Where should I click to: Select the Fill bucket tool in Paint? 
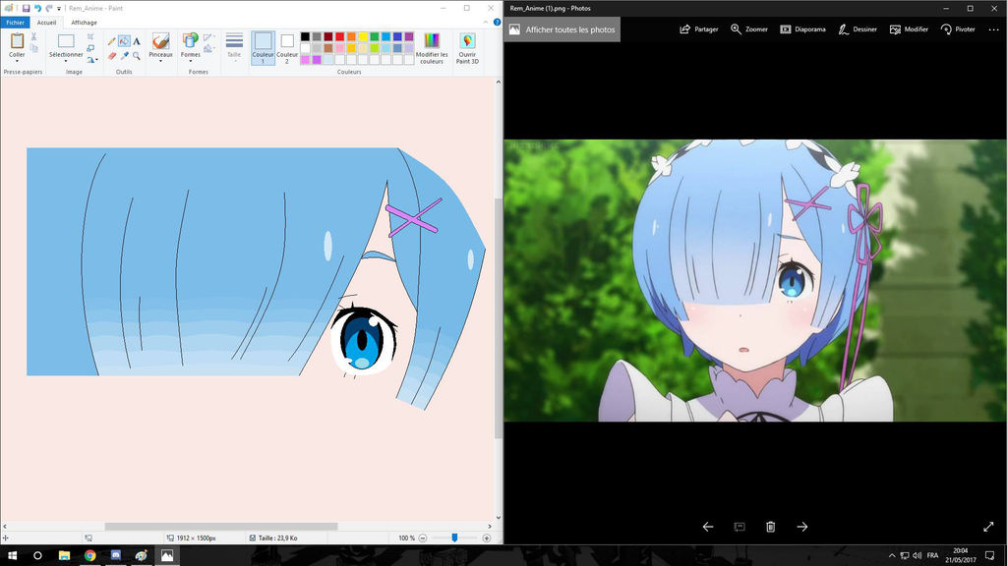(124, 41)
